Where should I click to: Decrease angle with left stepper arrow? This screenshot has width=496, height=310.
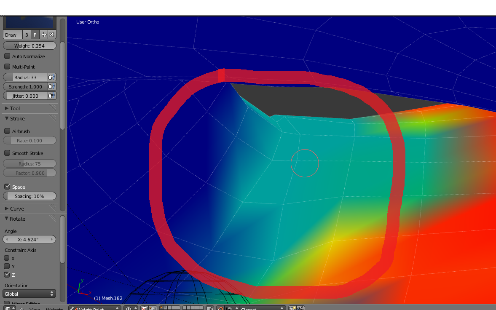pos(7,239)
